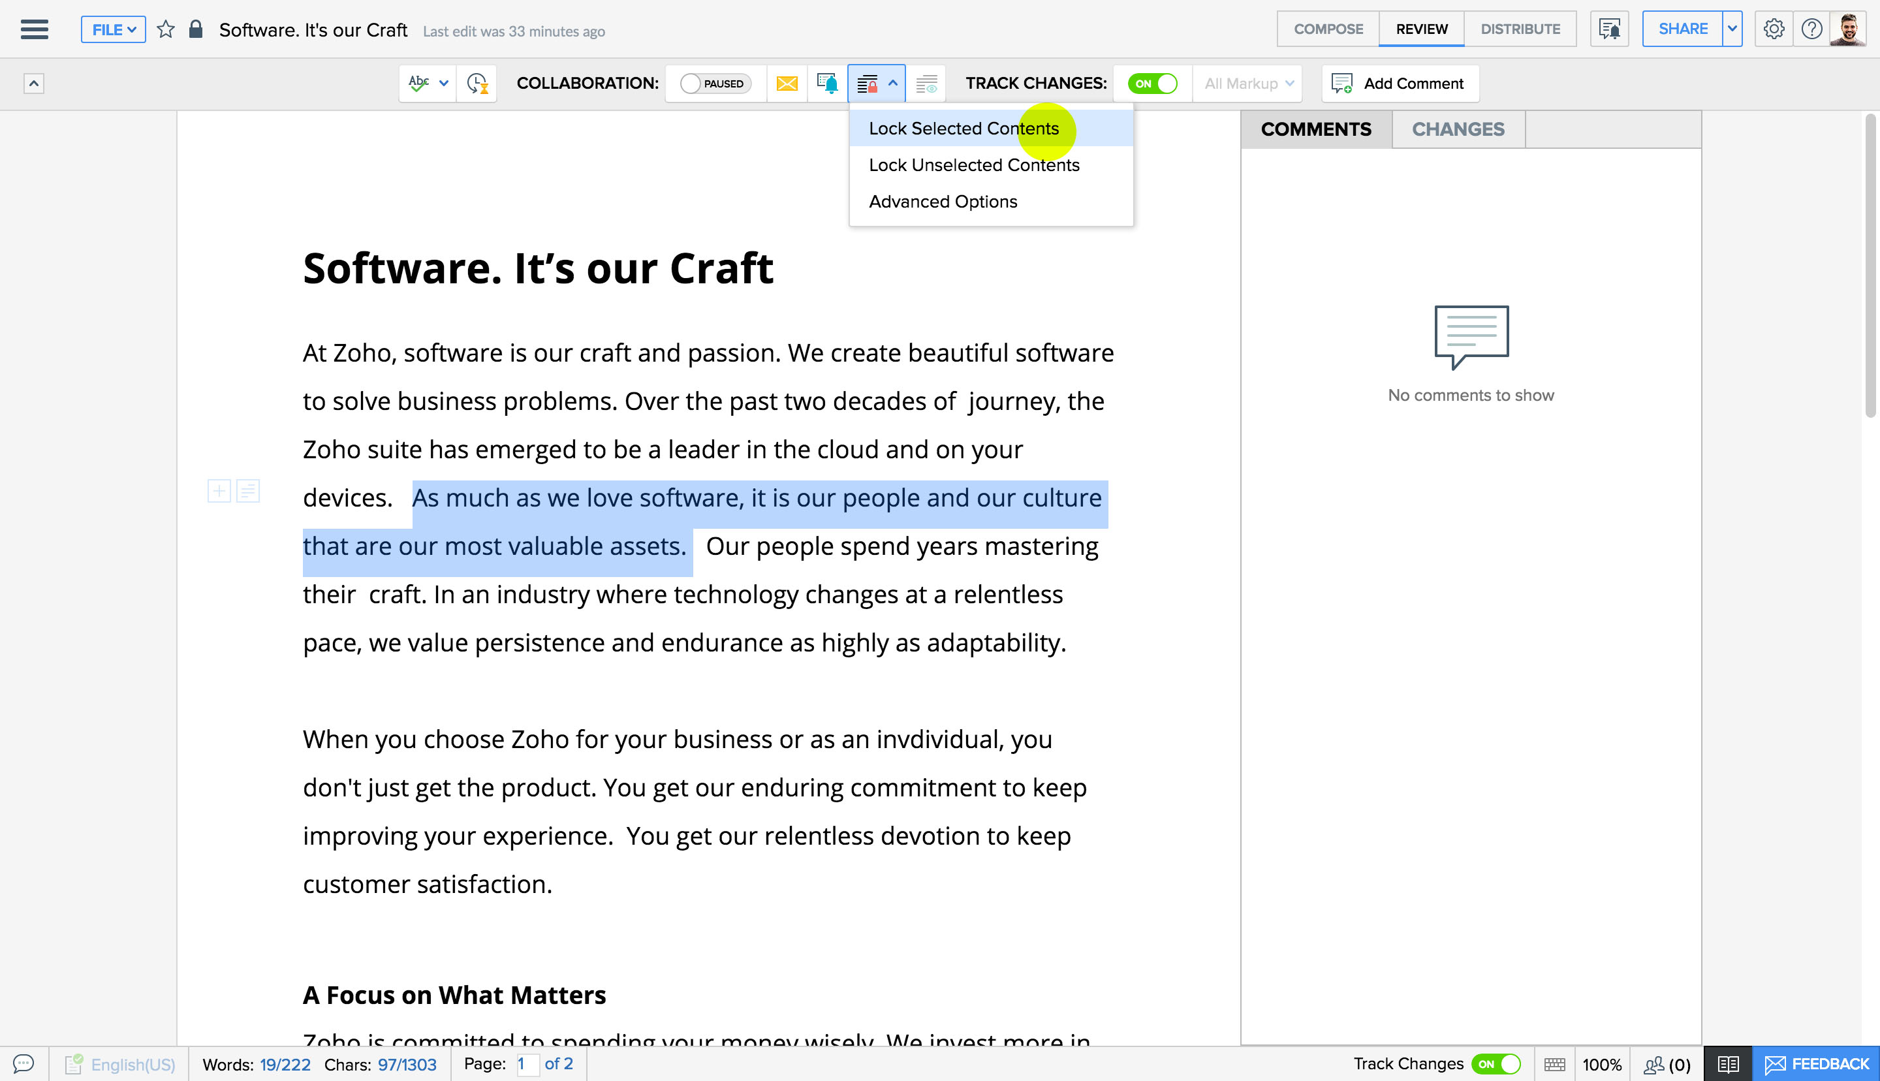Click the document lock icon

tap(195, 29)
